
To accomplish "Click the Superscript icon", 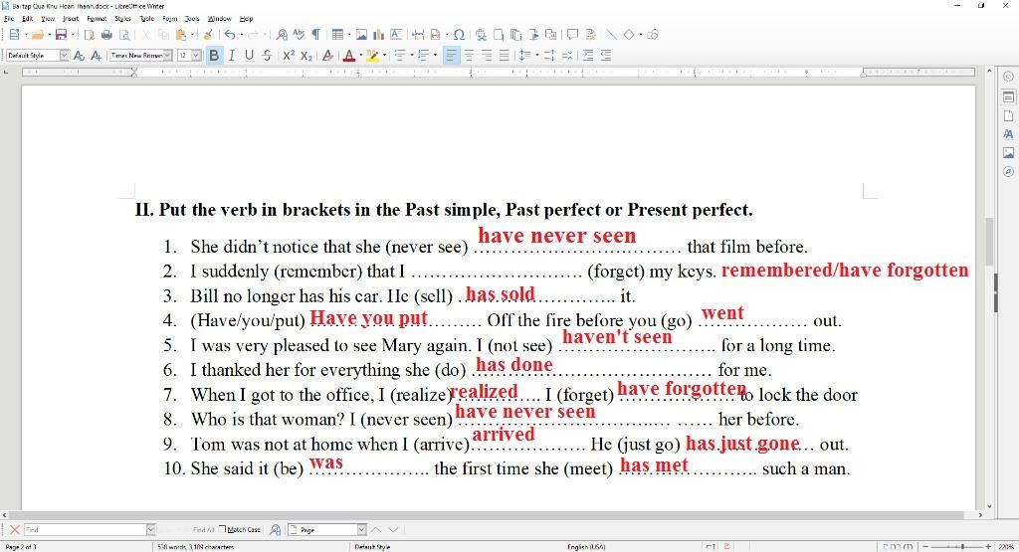I will pos(289,56).
